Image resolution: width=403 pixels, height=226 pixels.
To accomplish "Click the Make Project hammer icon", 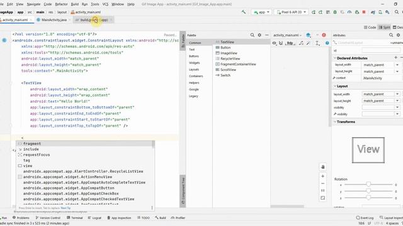I will (x=244, y=12).
